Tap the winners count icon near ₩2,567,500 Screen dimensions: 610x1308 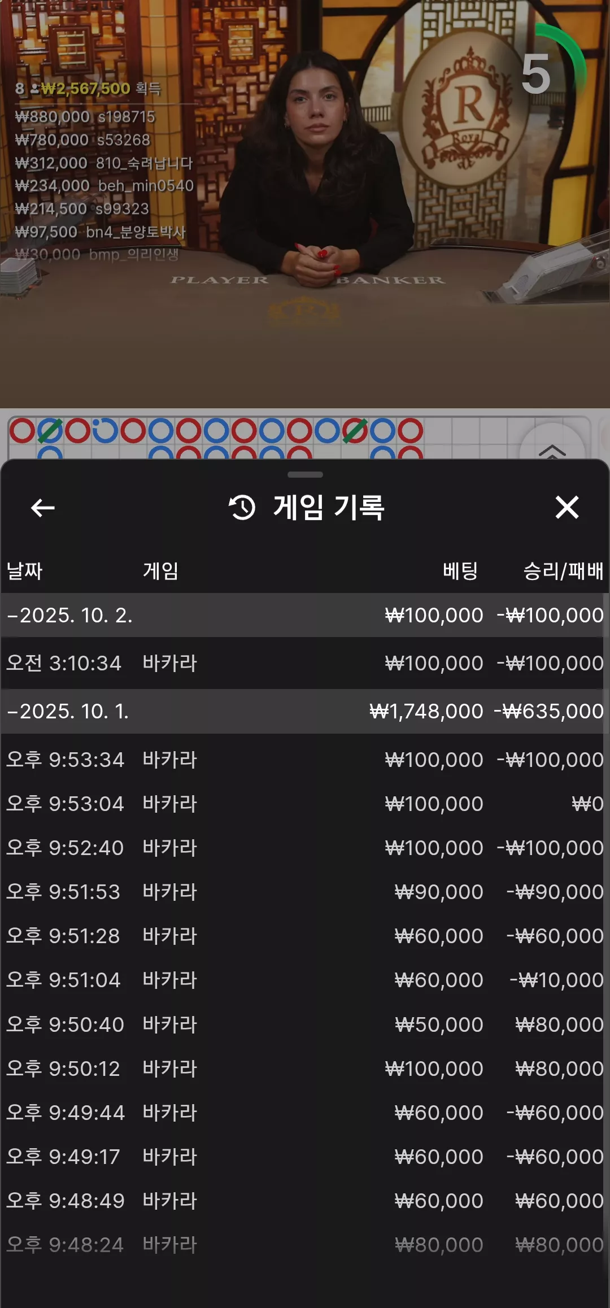tap(35, 89)
